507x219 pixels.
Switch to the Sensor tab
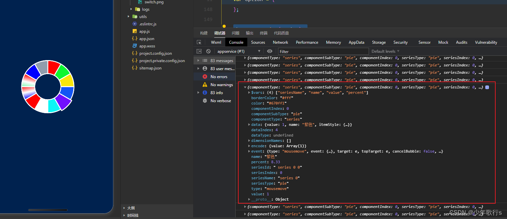(x=425, y=42)
